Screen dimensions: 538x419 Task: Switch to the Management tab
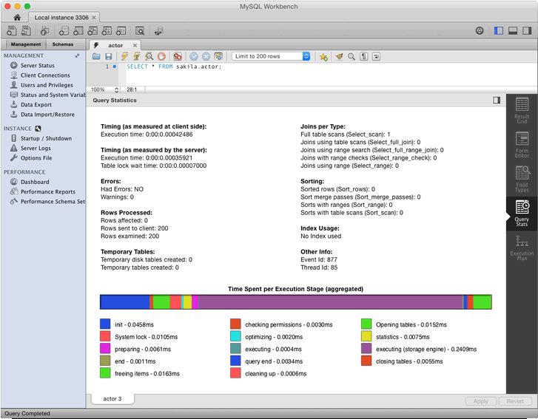[x=26, y=44]
